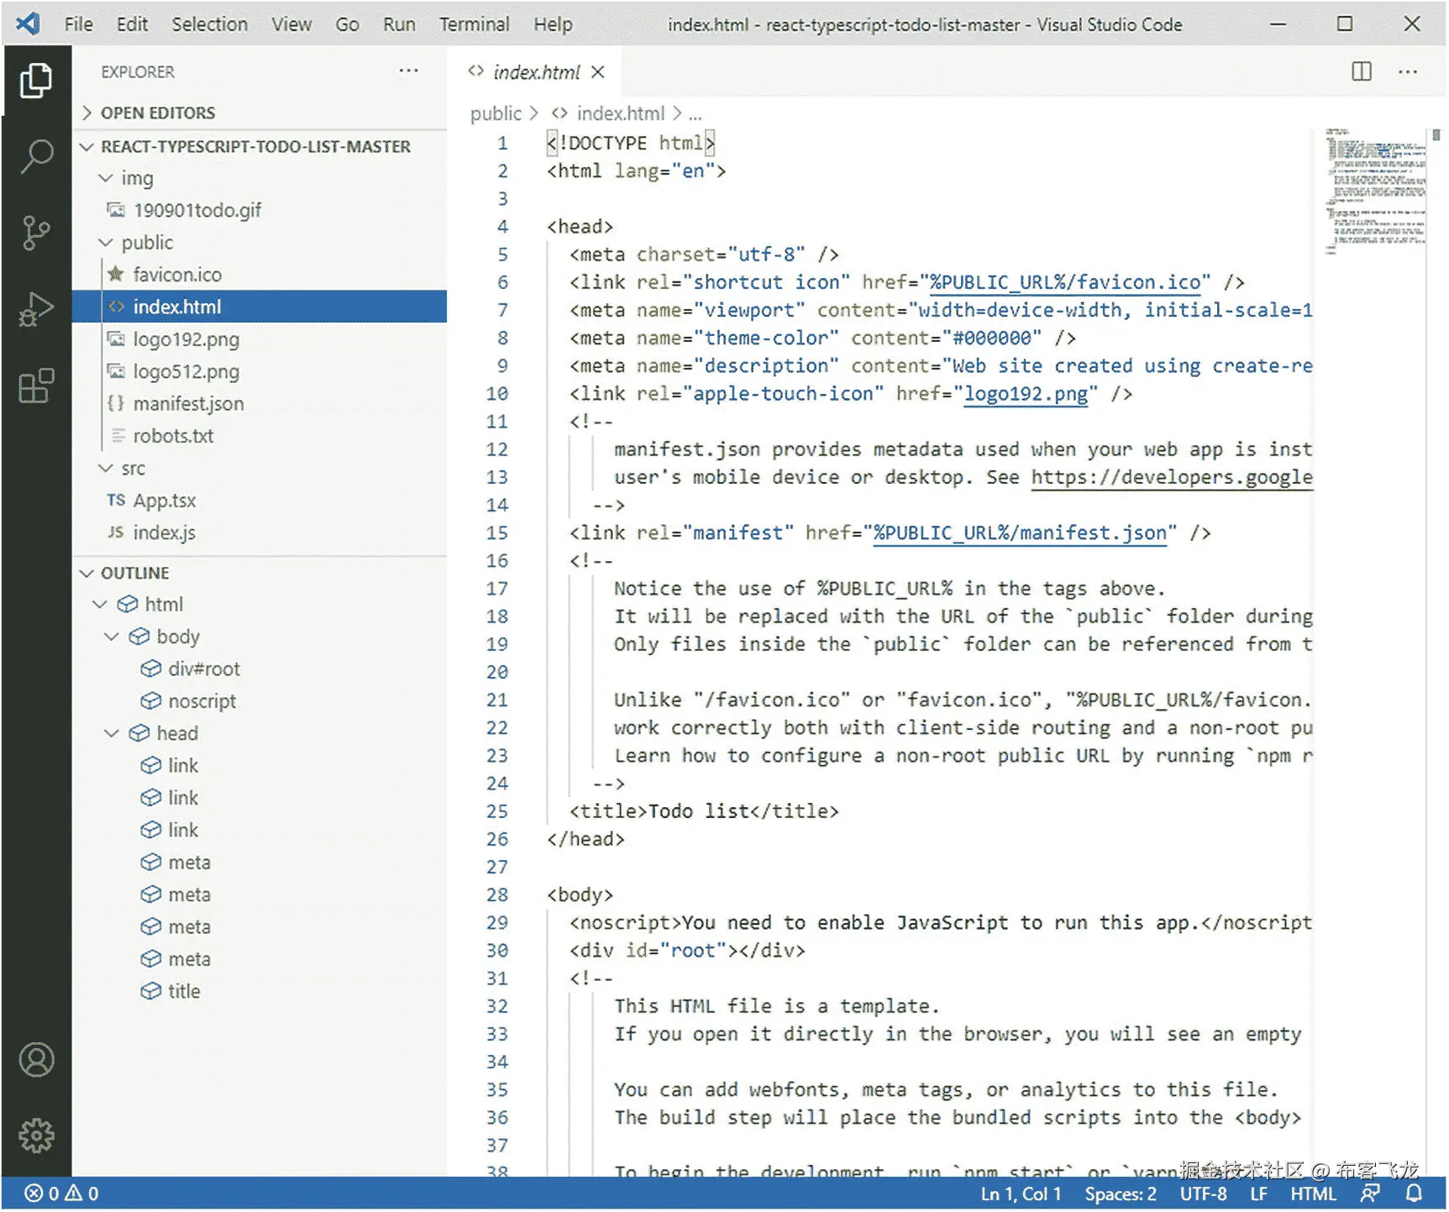Click the Ln 1, Col 1 status item

tap(1021, 1194)
